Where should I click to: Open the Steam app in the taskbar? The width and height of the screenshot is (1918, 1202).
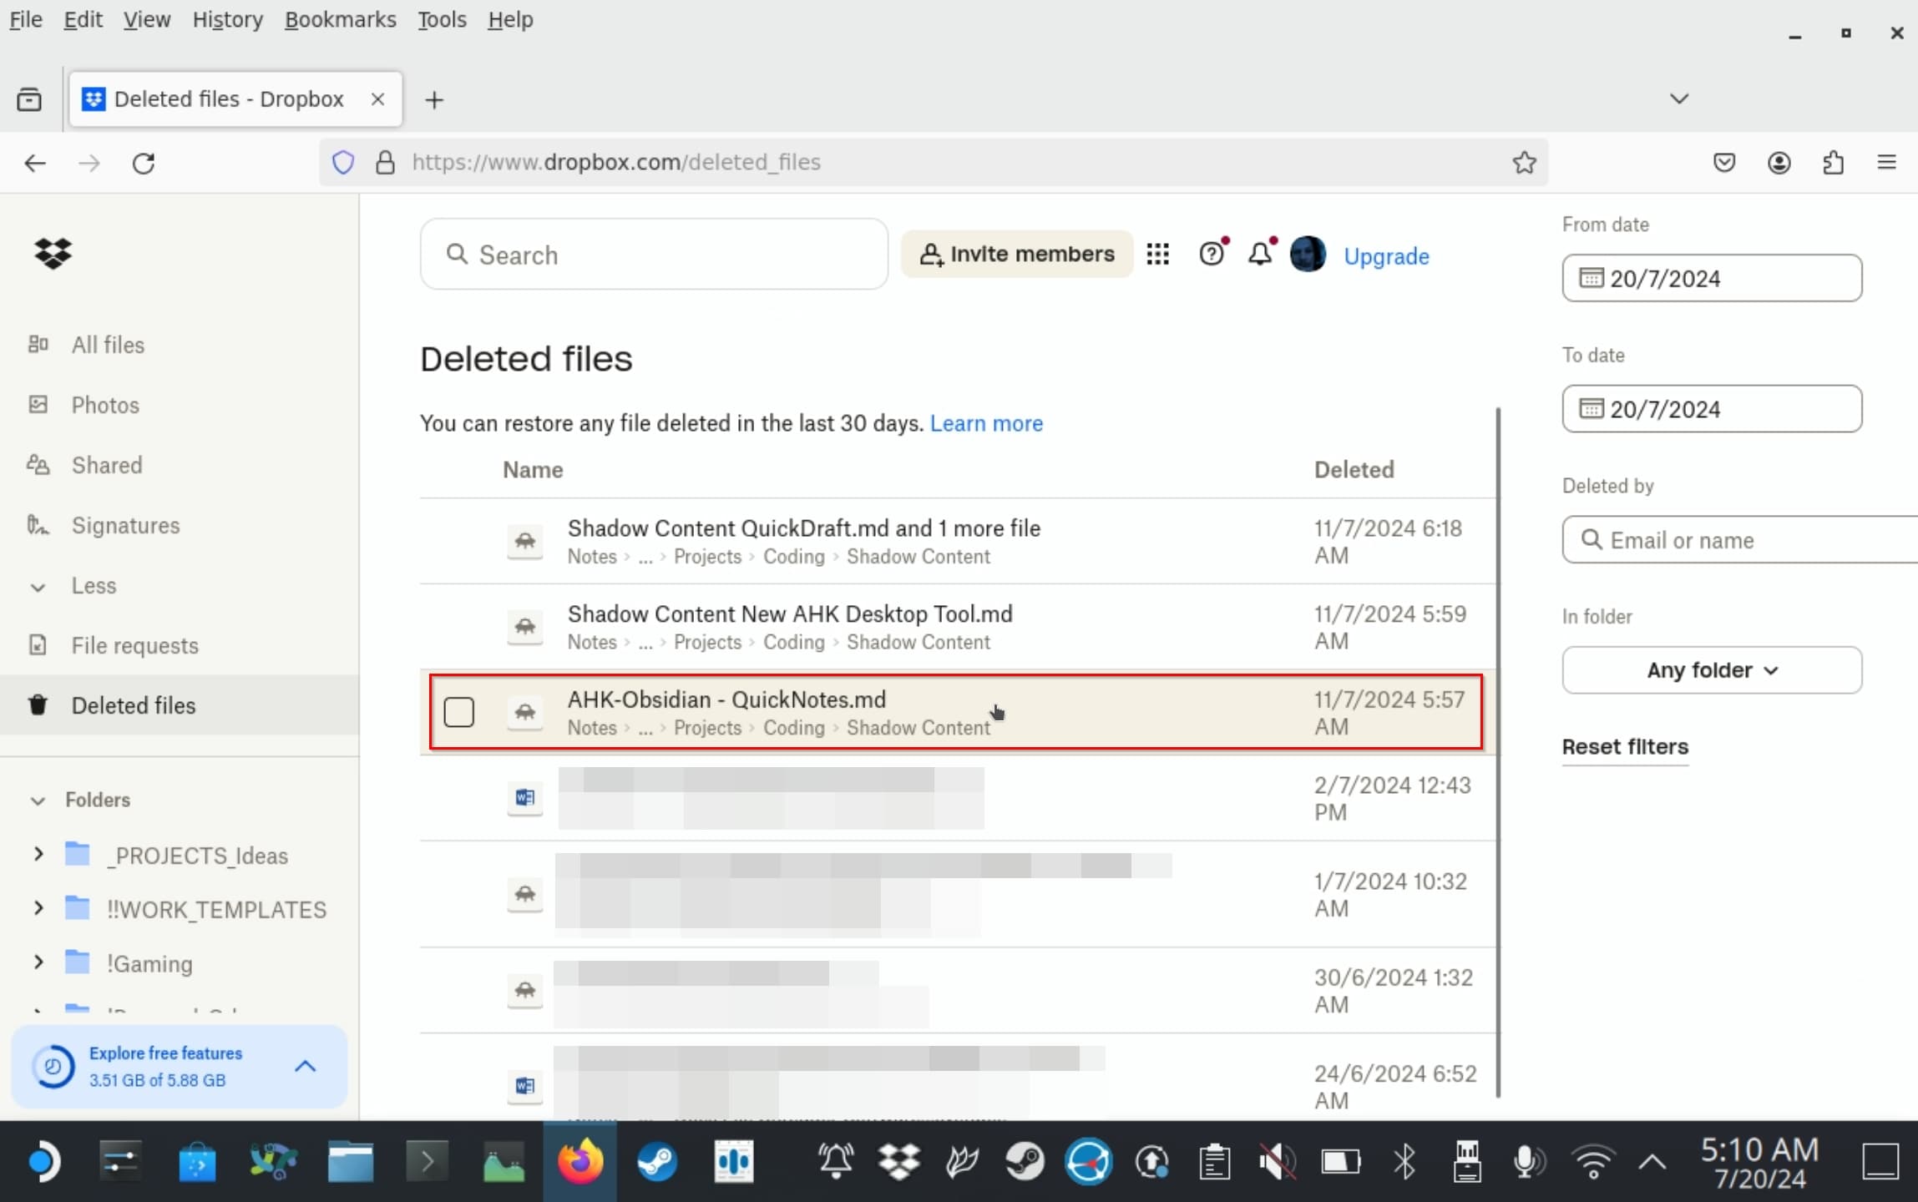tap(657, 1161)
